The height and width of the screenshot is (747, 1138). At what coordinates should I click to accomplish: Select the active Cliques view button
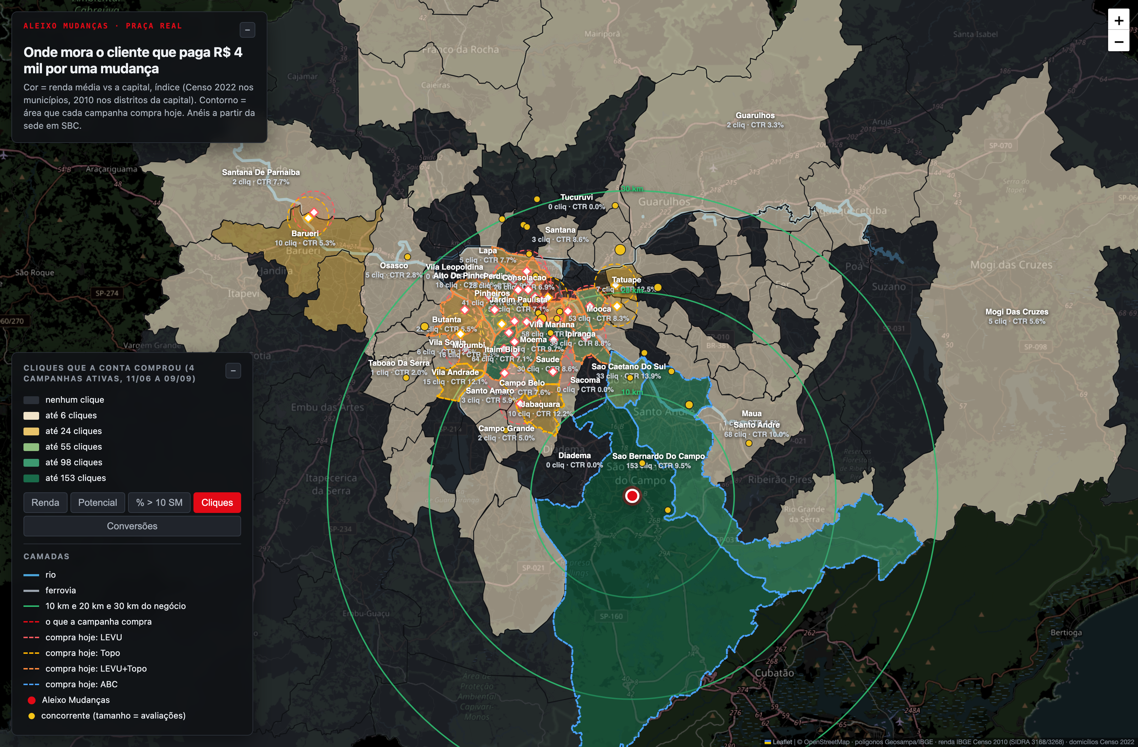217,503
